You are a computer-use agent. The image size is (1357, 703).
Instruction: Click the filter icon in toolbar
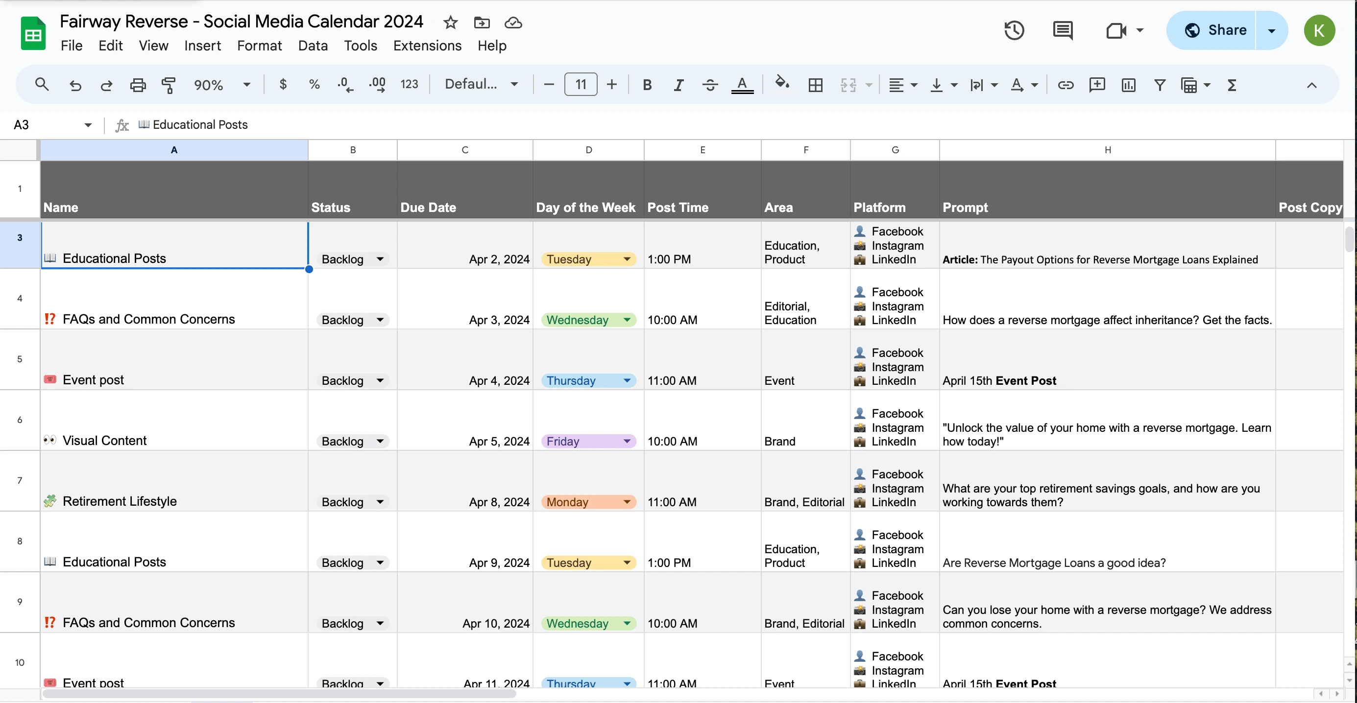point(1161,84)
